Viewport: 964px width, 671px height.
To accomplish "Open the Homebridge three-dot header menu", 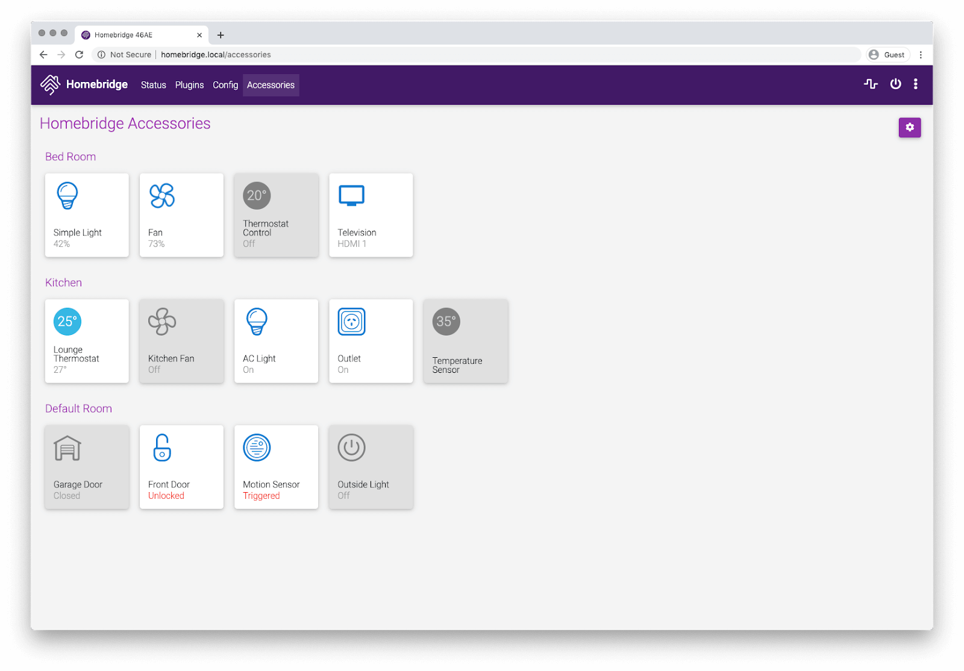I will [915, 84].
